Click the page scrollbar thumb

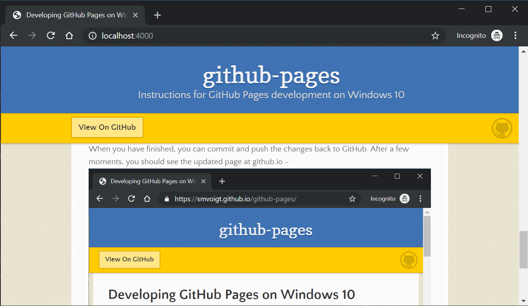click(523, 250)
